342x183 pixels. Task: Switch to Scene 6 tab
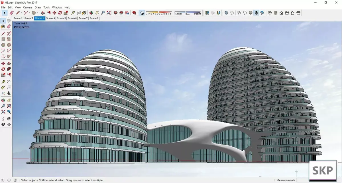[72, 18]
